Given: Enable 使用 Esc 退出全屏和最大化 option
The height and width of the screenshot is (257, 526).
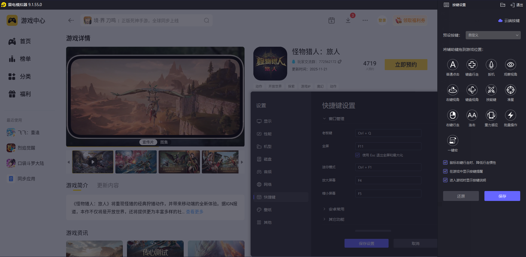Looking at the screenshot, I should click(x=357, y=155).
